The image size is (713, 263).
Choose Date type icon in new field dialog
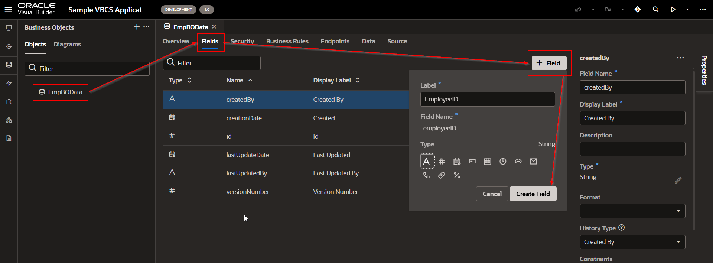[488, 161]
